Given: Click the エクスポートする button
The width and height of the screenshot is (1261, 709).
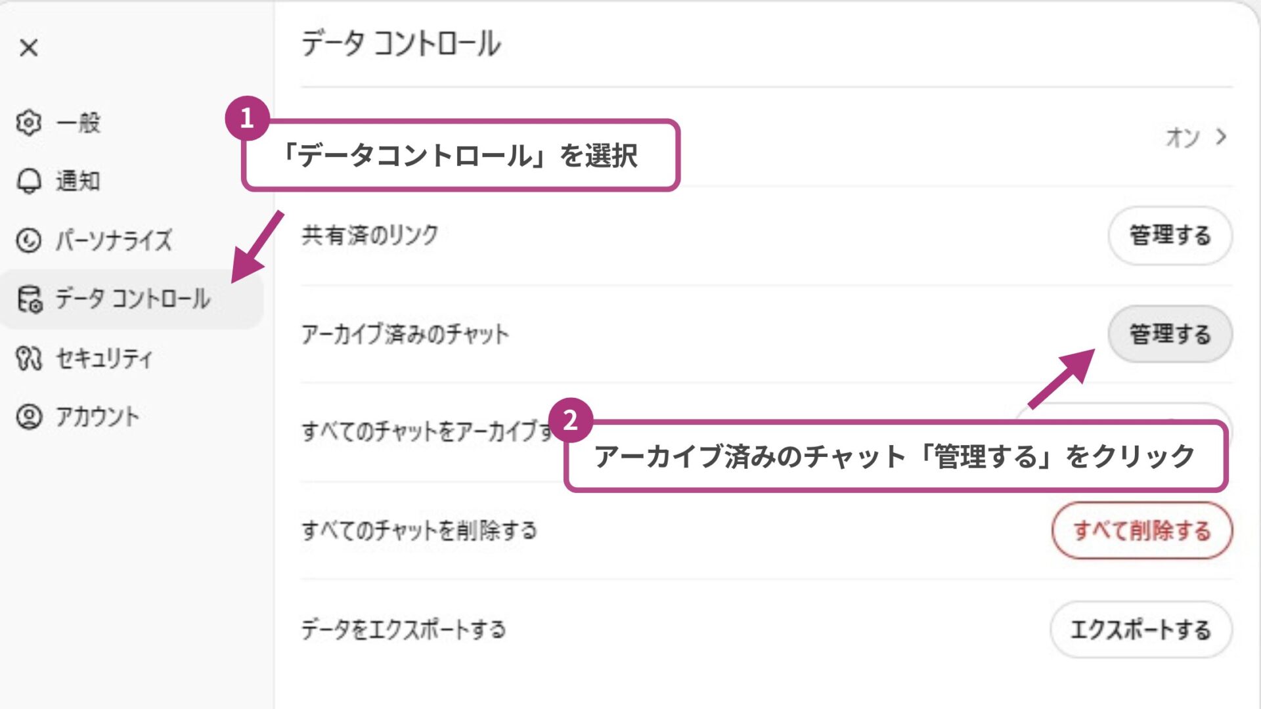Looking at the screenshot, I should [x=1141, y=629].
